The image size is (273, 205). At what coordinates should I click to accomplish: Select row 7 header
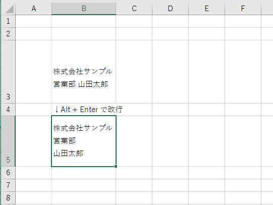pos(8,185)
